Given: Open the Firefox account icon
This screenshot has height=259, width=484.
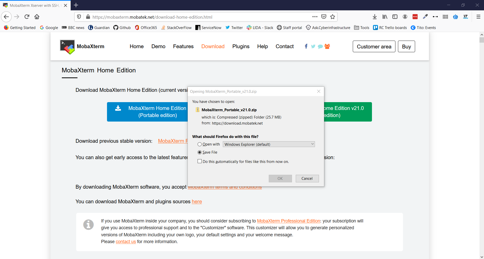Looking at the screenshot, I should (405, 17).
